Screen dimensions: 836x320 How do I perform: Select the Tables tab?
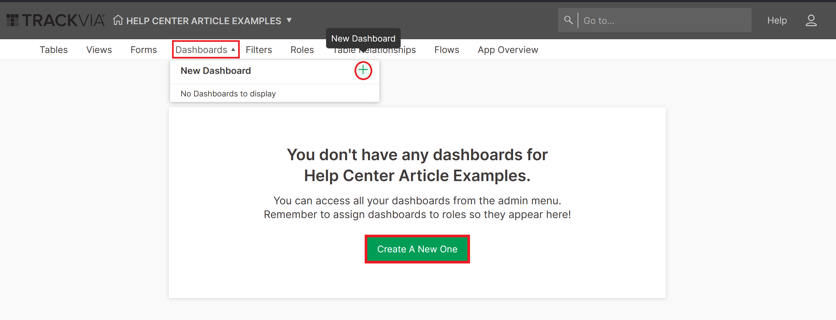(53, 49)
